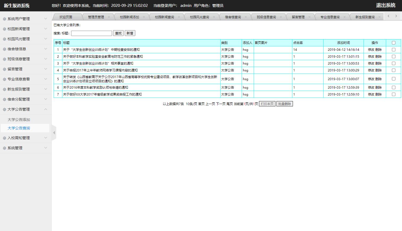Viewport: 402px width, 231px height.
Task: Enable the select-all checkbox in table header
Action: coord(394,42)
